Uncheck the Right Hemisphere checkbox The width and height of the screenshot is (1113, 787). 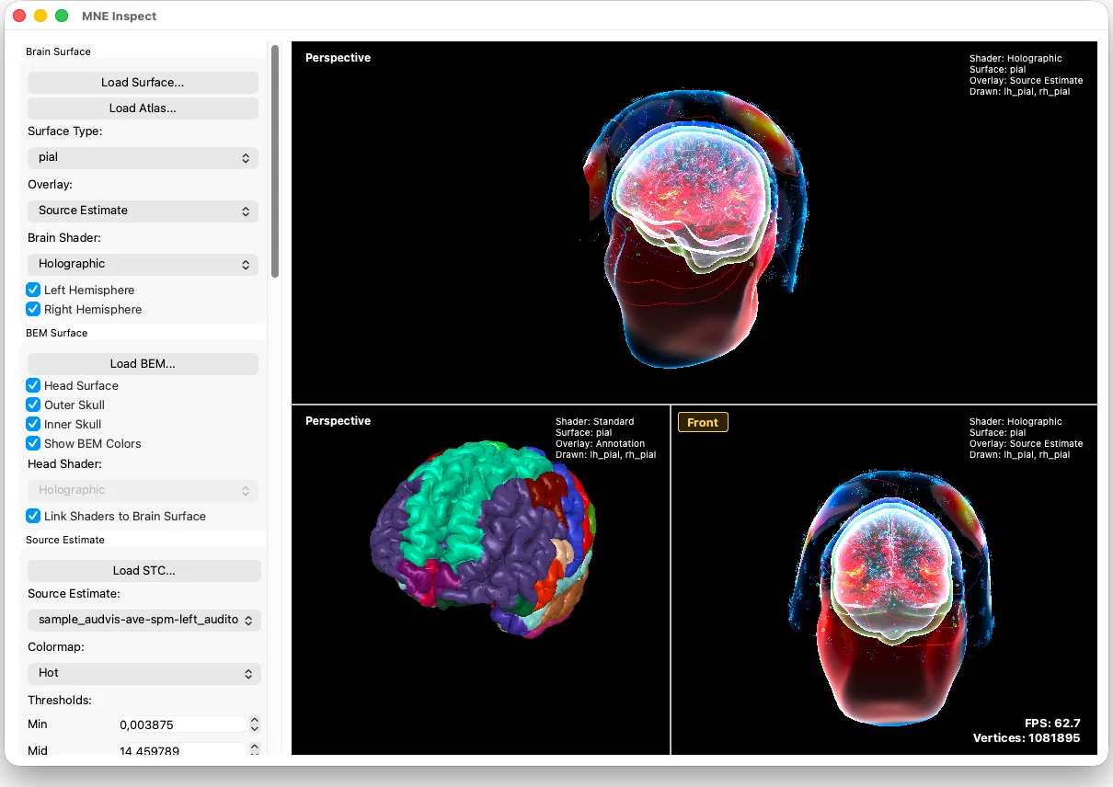tap(33, 309)
